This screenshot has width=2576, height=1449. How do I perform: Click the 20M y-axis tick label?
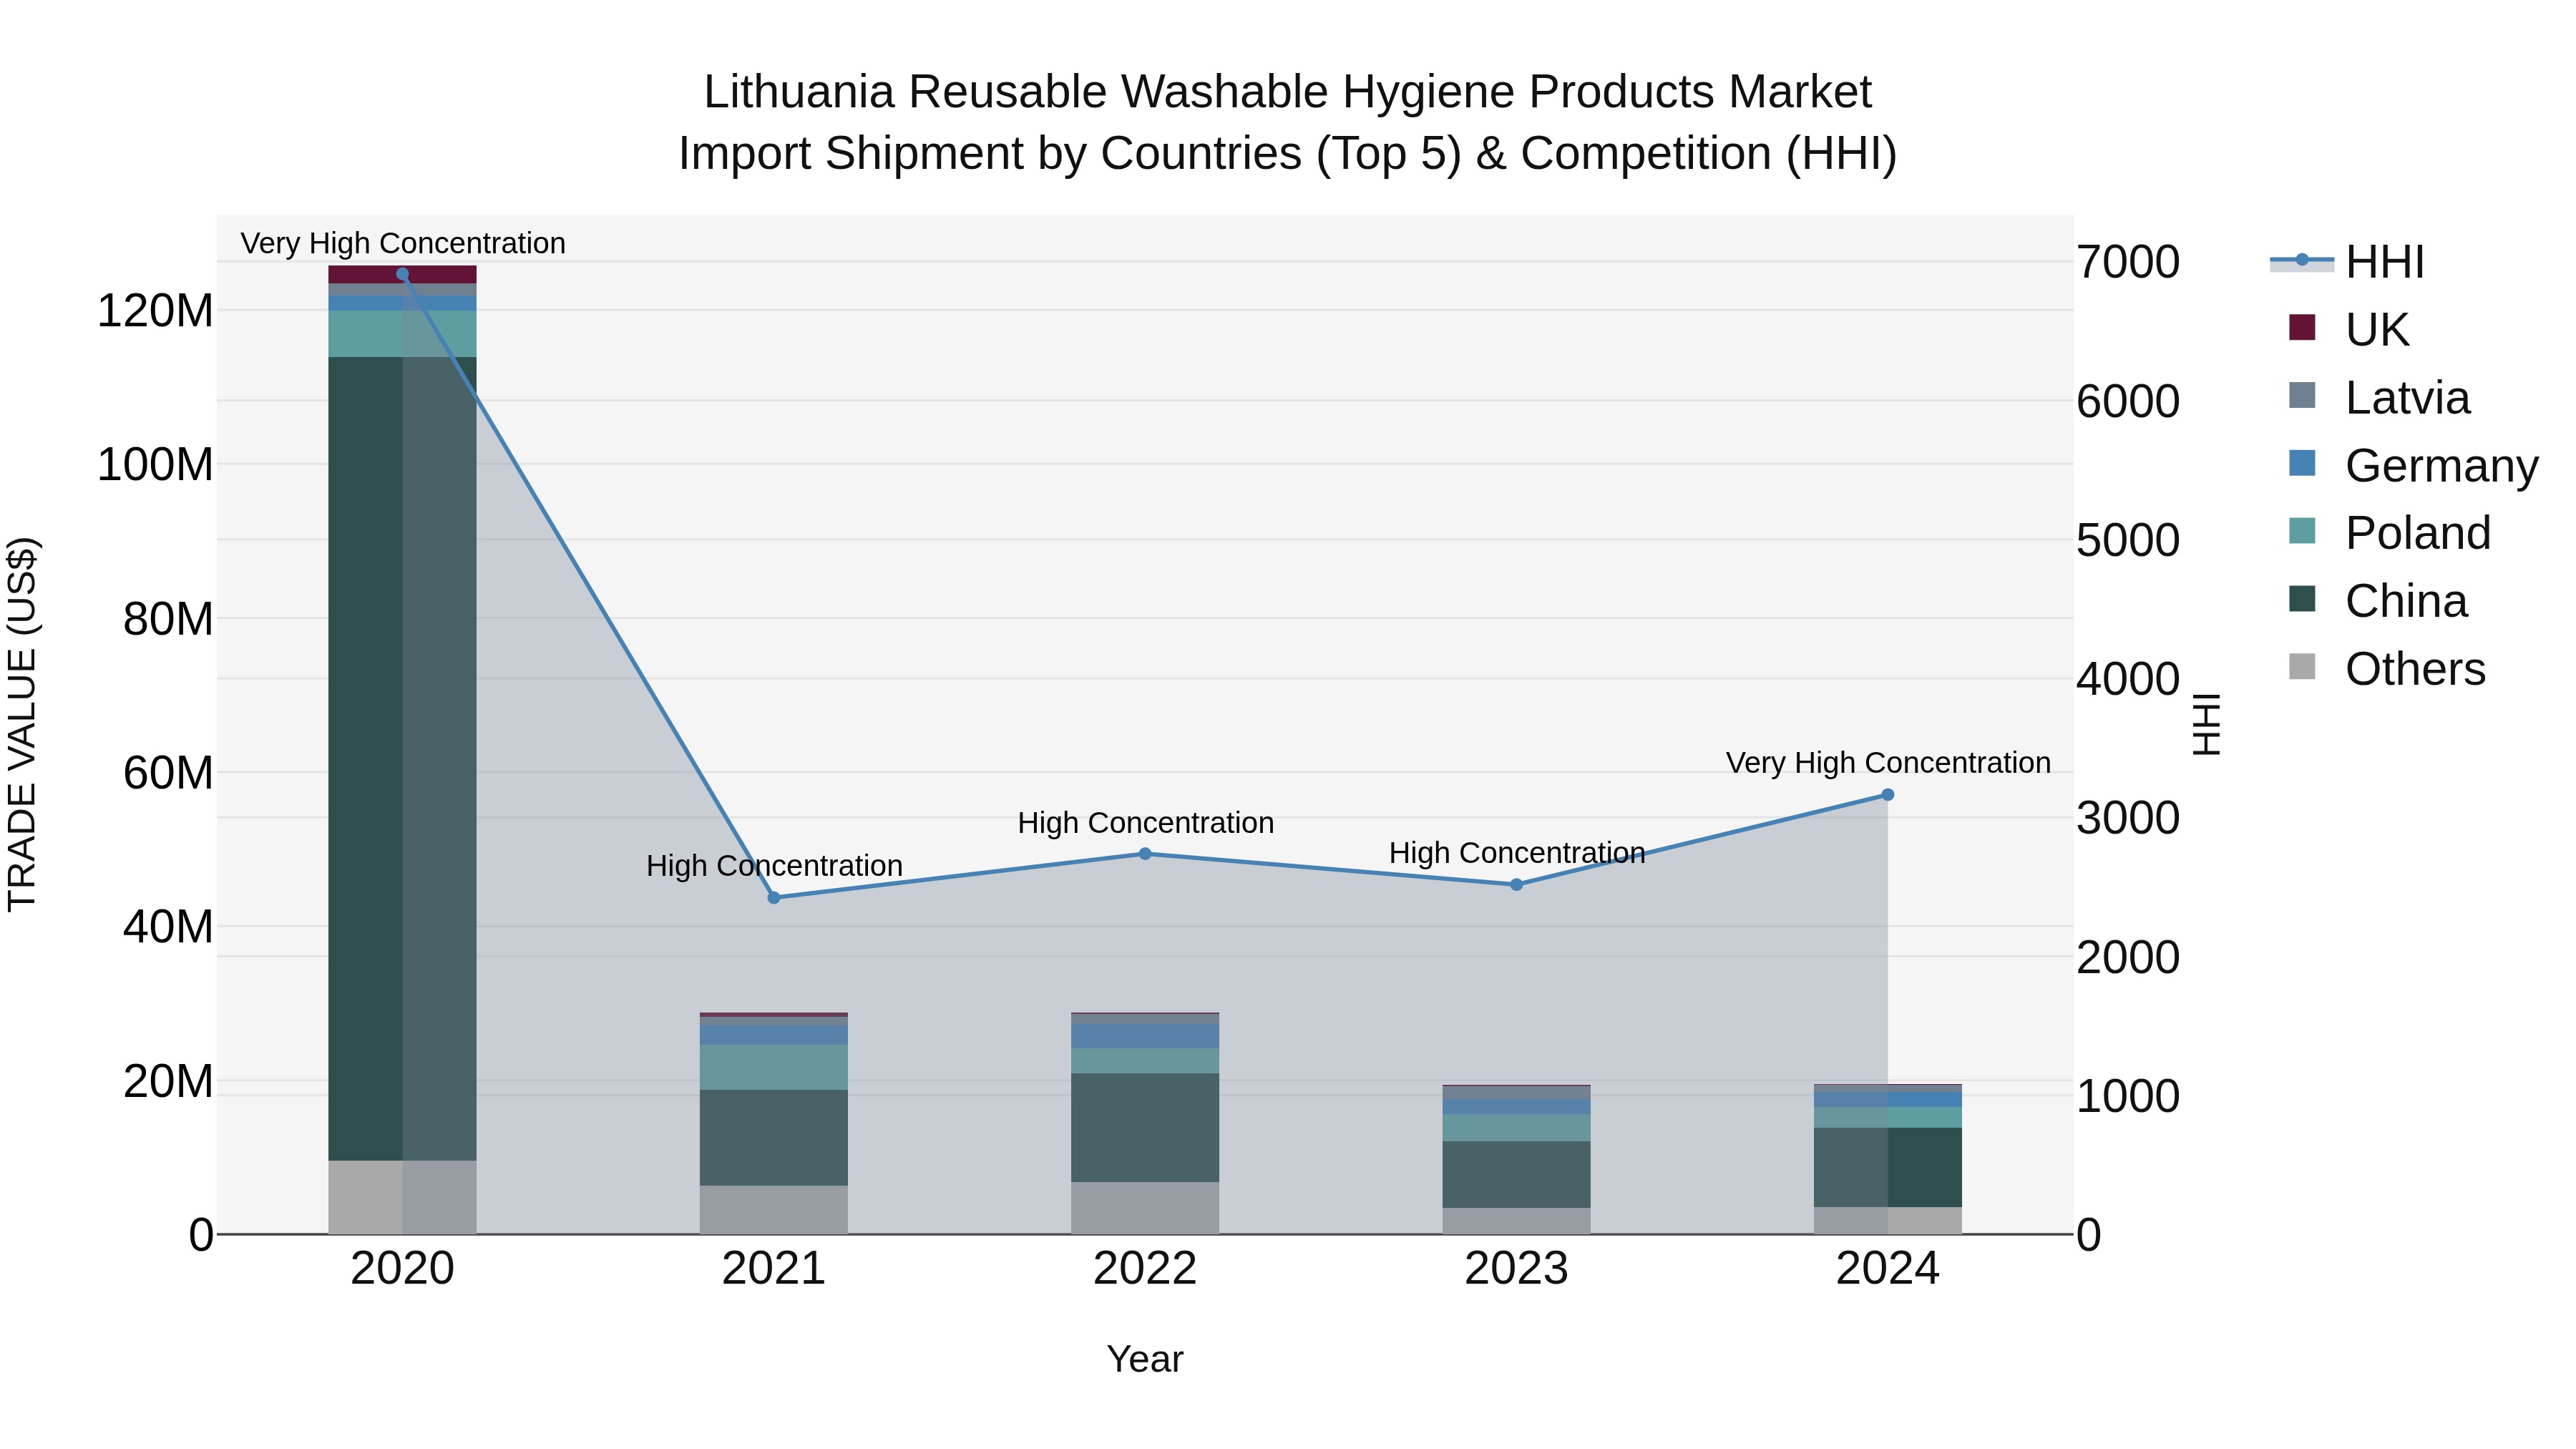[168, 1081]
